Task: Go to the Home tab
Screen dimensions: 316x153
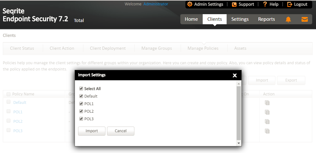Action: 191,19
